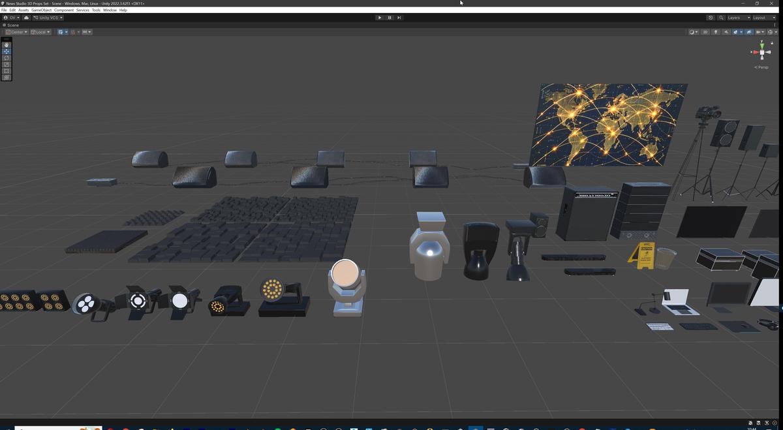
Task: Open the Window menu
Action: point(110,10)
